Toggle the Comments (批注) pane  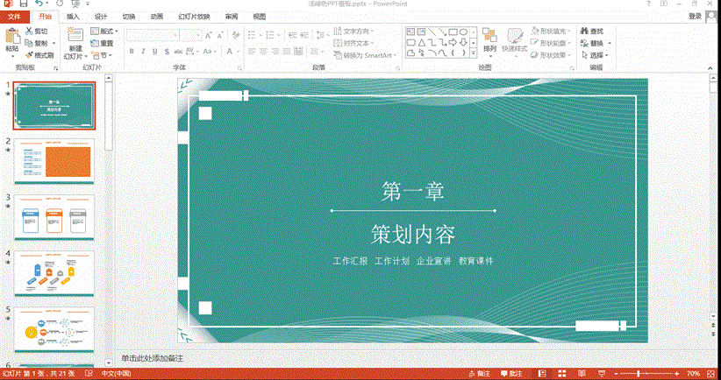pos(510,374)
